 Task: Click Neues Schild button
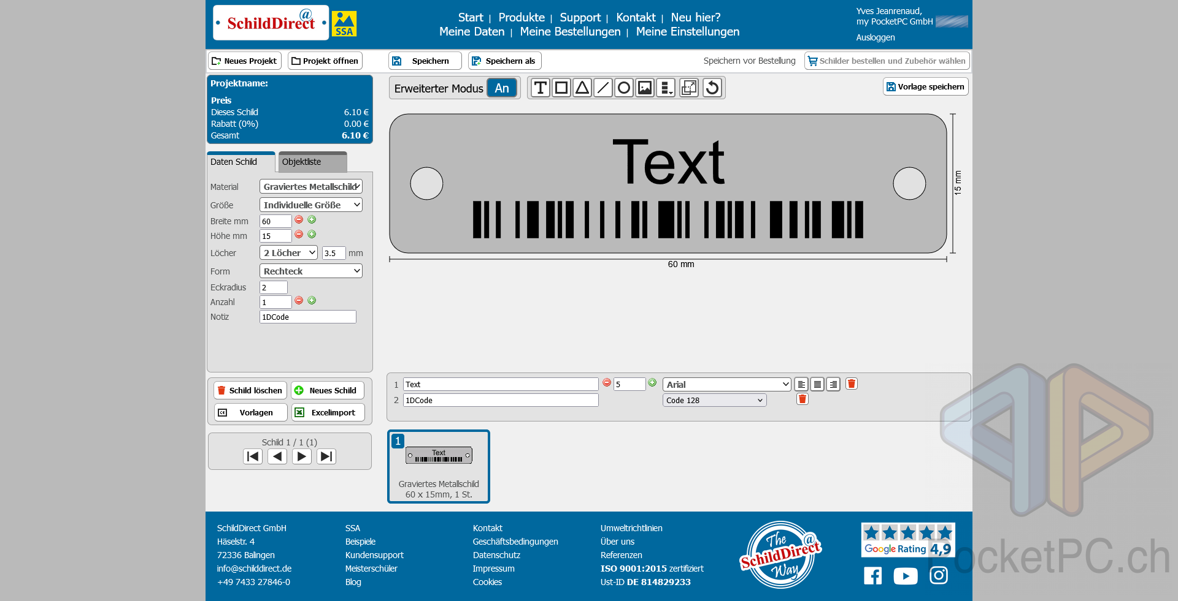pos(328,390)
